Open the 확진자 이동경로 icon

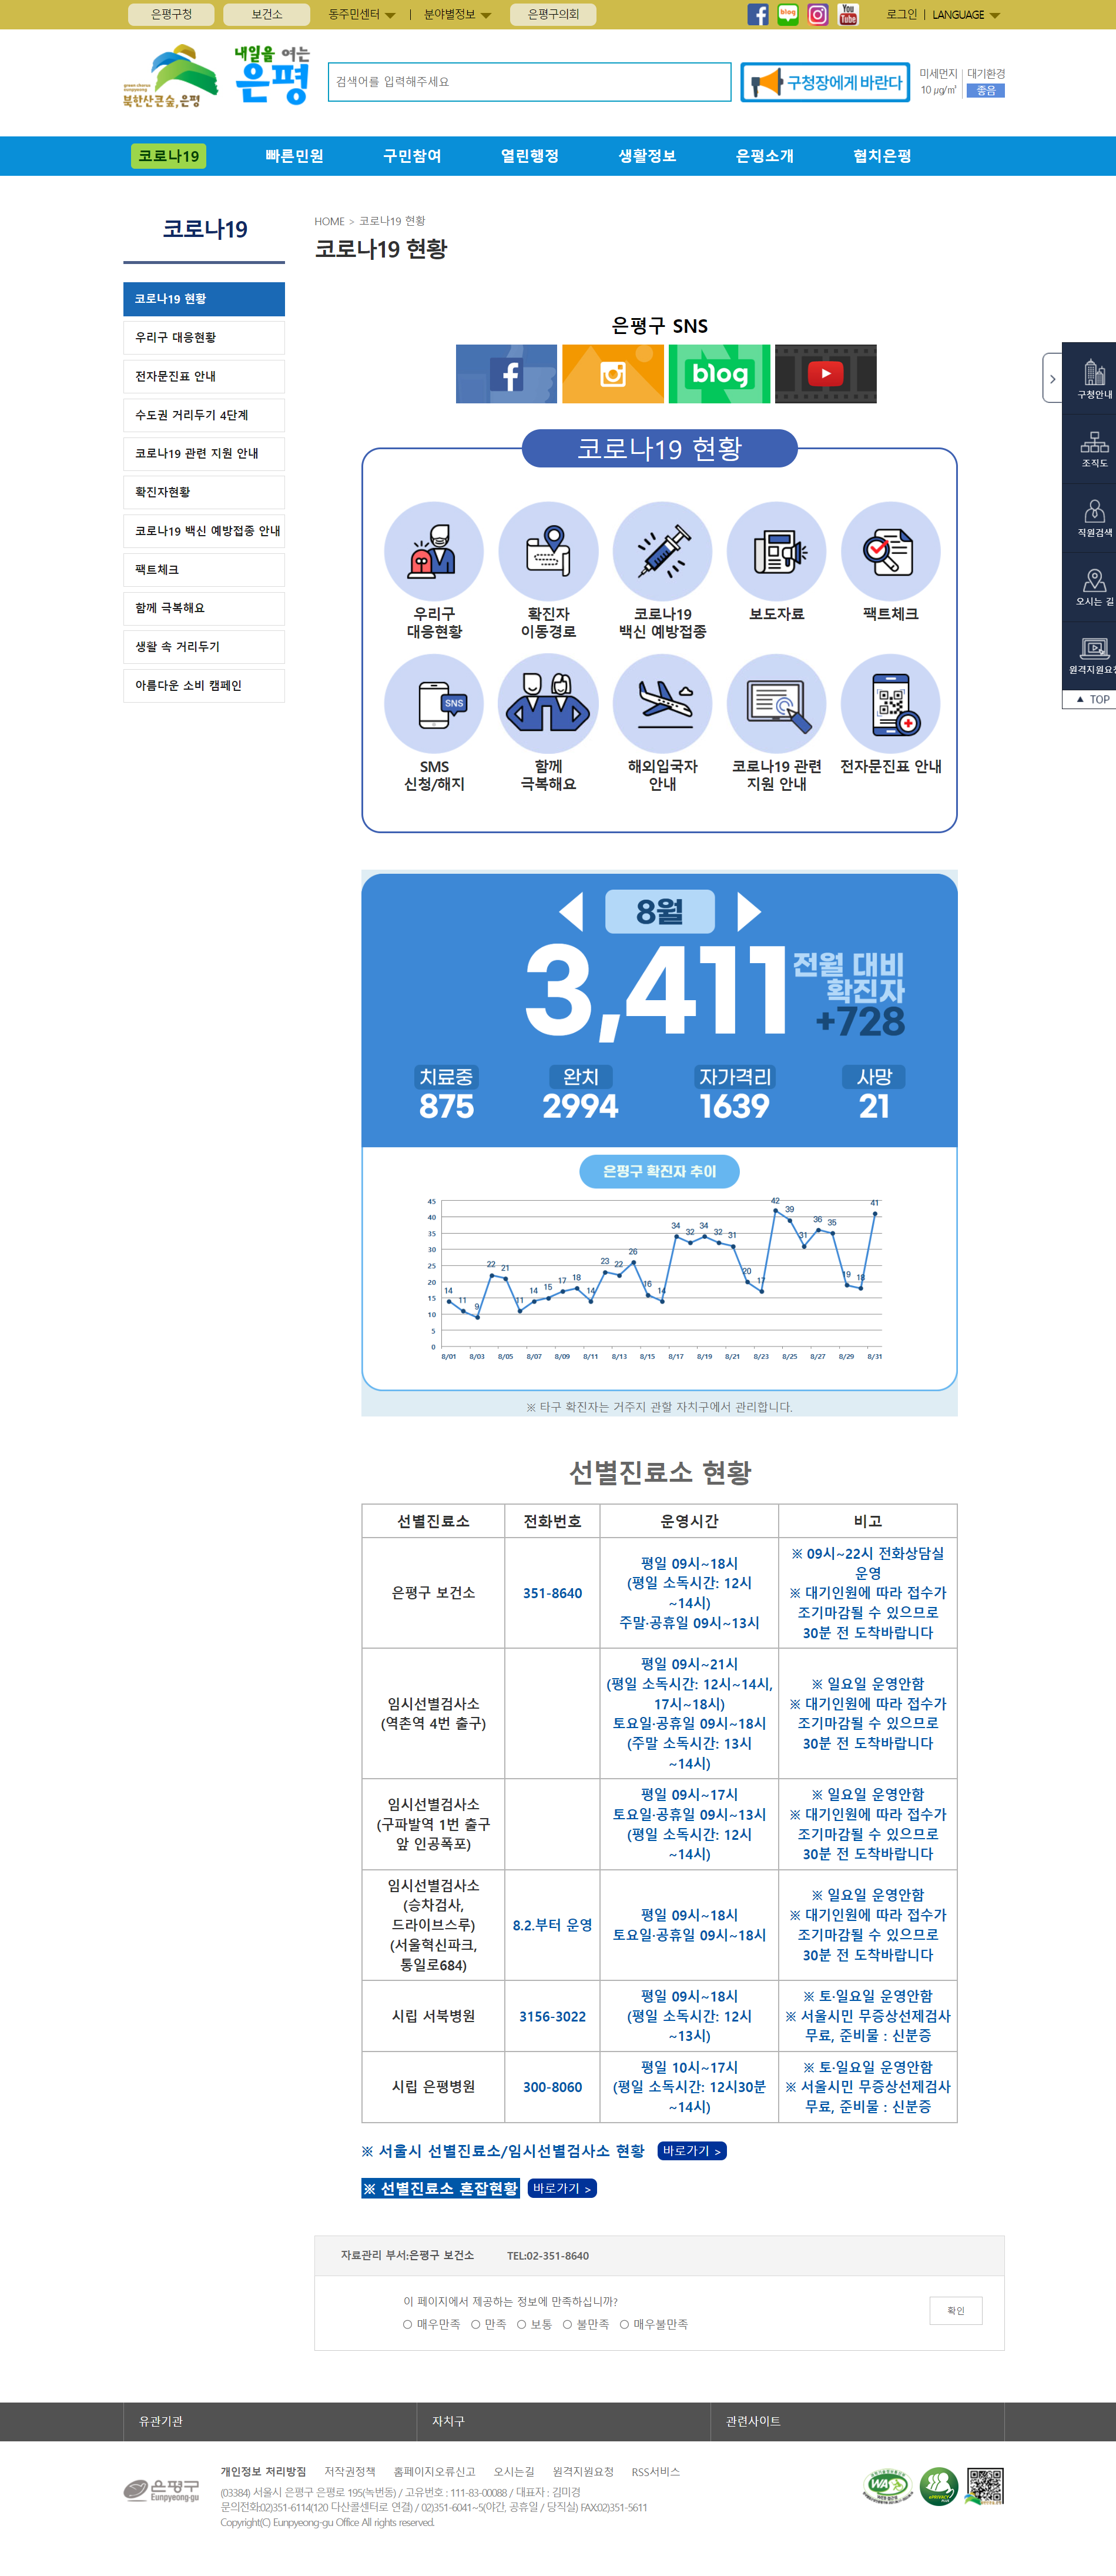tap(548, 552)
